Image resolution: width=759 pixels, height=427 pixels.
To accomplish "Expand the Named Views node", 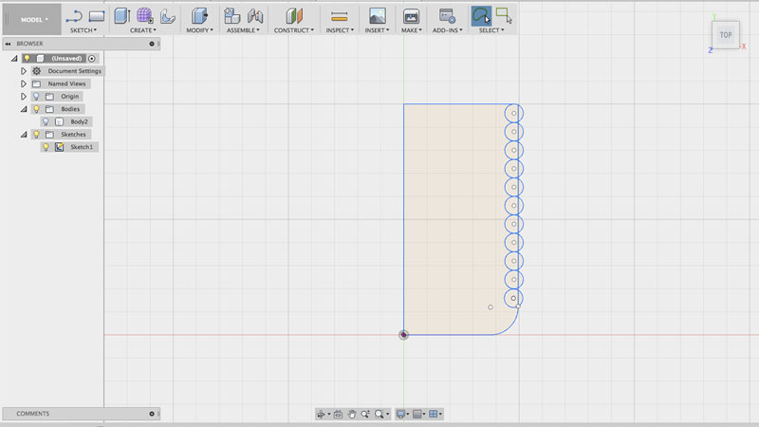I will point(23,84).
